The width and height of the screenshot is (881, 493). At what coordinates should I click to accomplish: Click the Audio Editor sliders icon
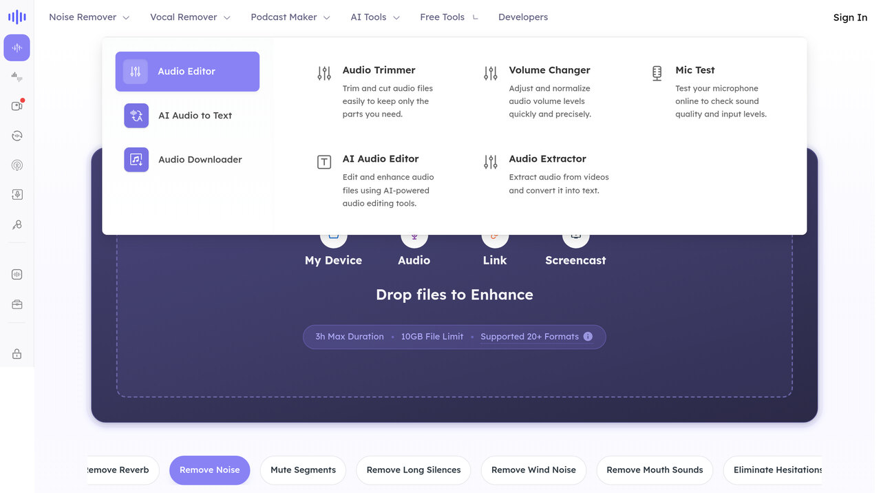(136, 72)
